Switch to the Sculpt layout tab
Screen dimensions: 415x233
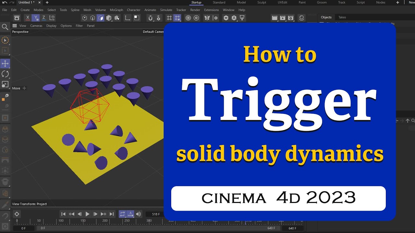pyautogui.click(x=262, y=3)
